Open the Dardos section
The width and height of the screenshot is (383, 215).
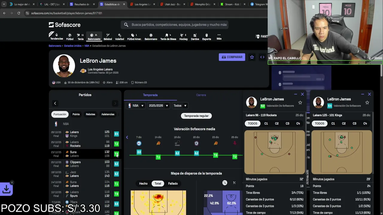tap(195, 37)
